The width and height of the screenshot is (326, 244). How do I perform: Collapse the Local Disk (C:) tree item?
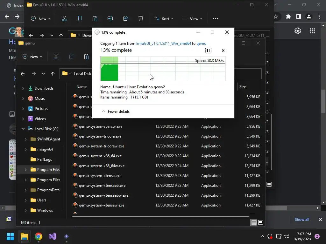point(23,129)
